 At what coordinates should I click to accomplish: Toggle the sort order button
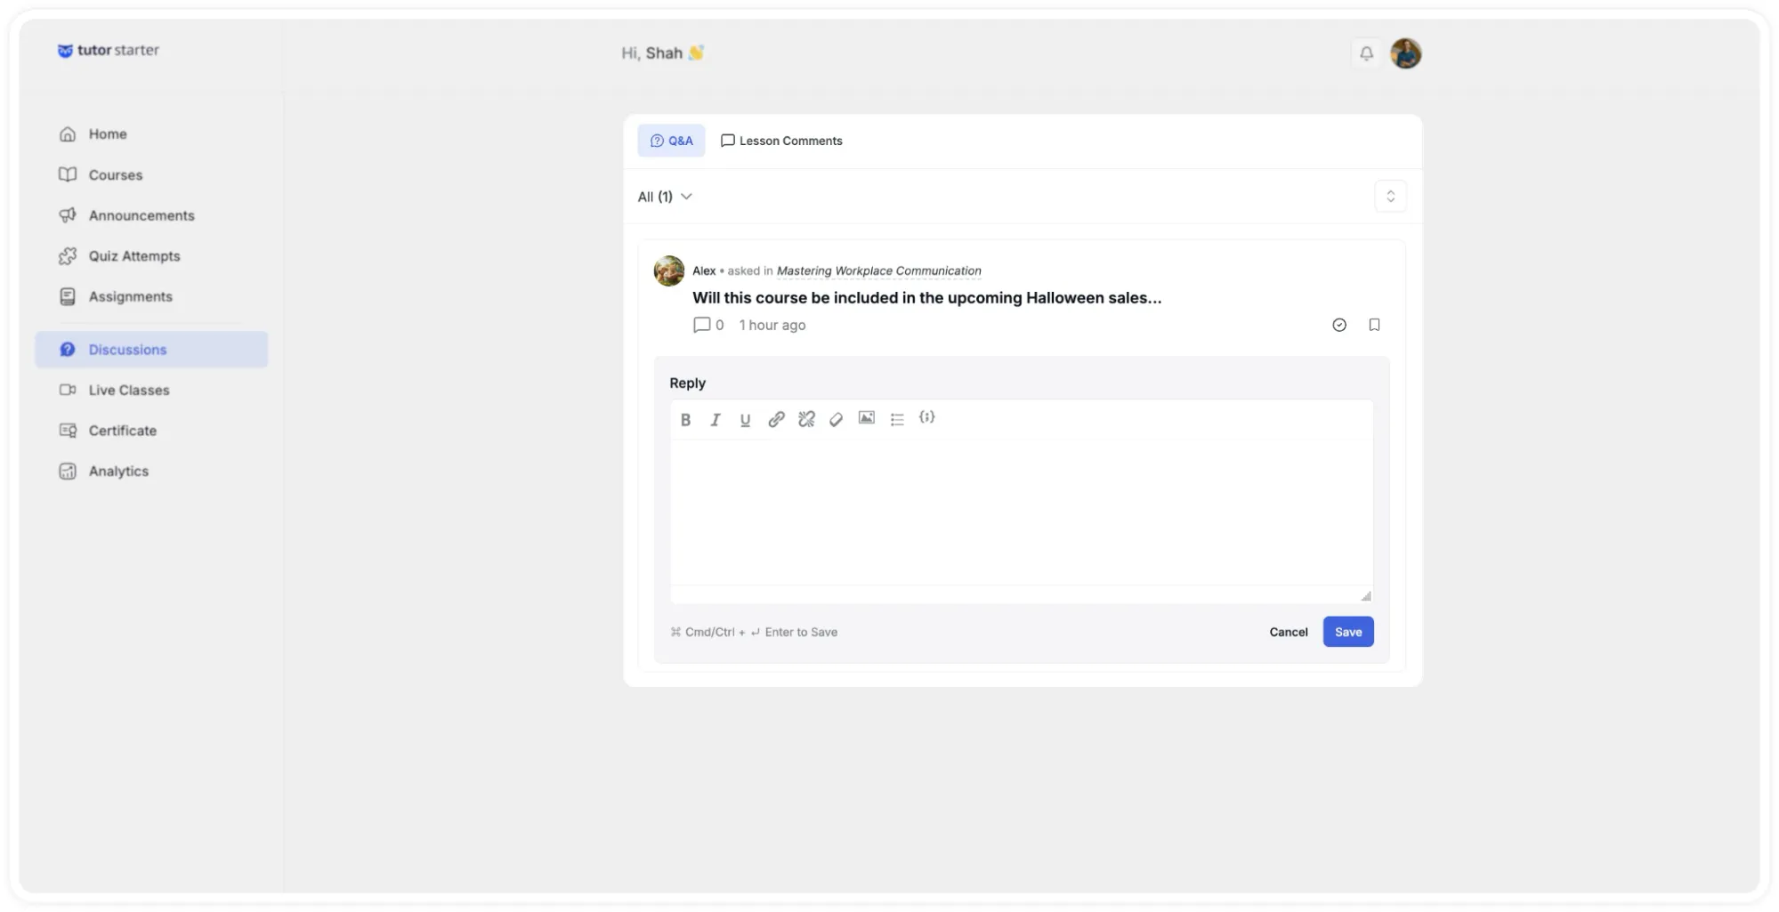click(x=1390, y=197)
